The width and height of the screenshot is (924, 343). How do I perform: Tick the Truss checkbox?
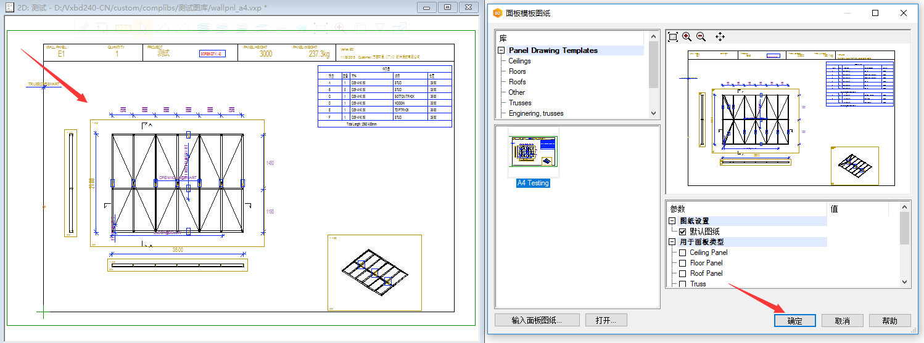click(x=683, y=284)
